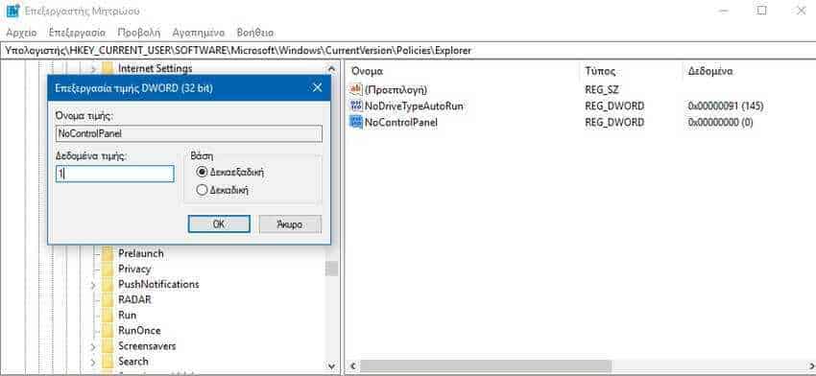This screenshot has height=376, width=816.
Task: Select the RunOnce tree item
Action: coord(139,331)
